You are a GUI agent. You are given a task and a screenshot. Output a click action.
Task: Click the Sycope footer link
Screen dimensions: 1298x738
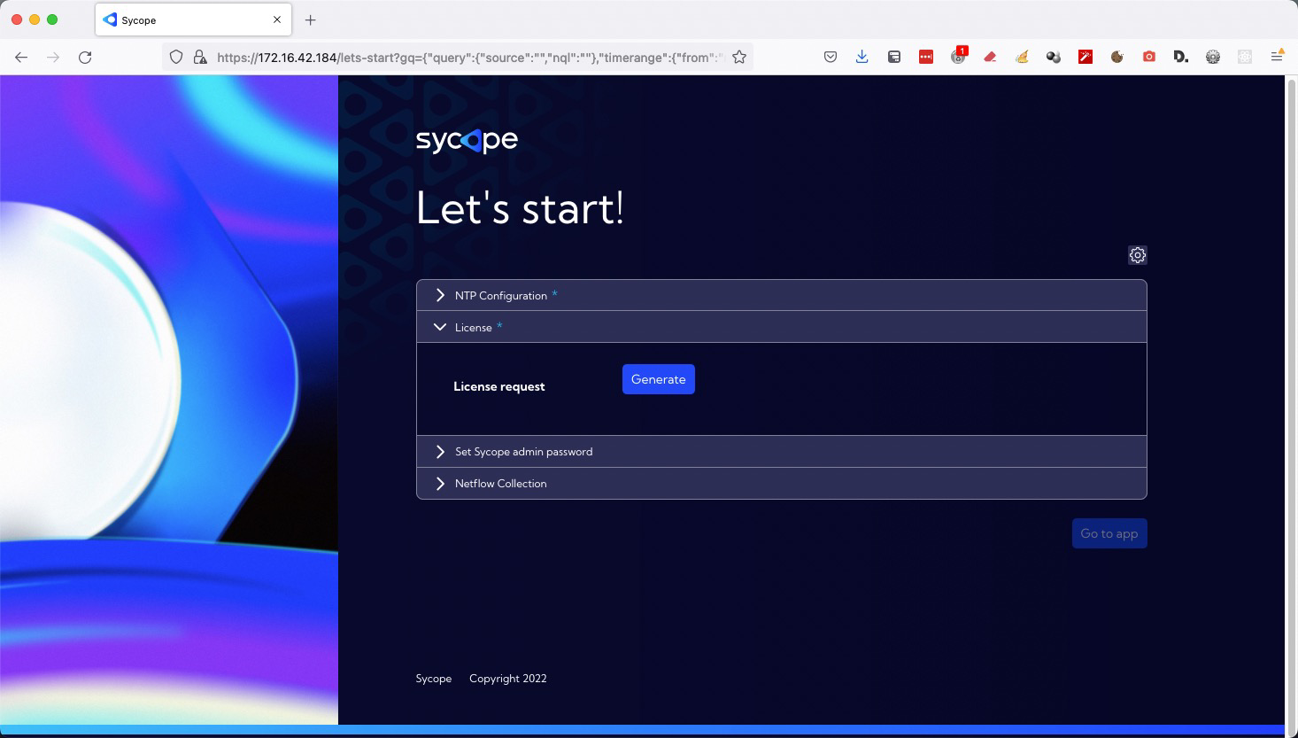coord(434,679)
